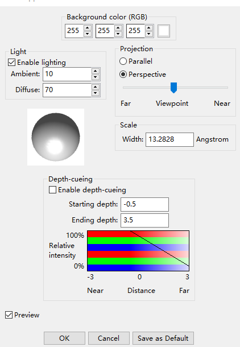Click the red background color field

pos(75,31)
